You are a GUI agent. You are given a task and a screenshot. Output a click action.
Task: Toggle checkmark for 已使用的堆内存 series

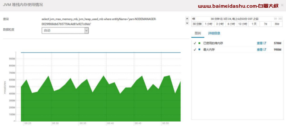[195, 43]
